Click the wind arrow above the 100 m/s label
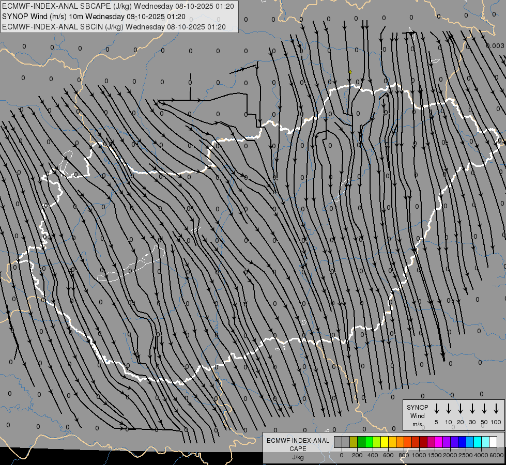 coord(496,409)
